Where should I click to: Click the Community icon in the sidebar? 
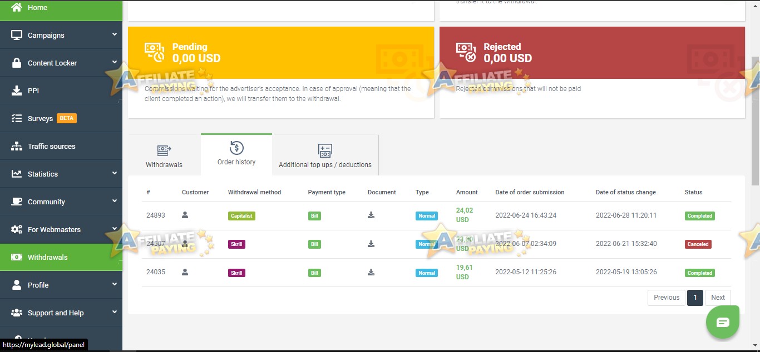16,201
